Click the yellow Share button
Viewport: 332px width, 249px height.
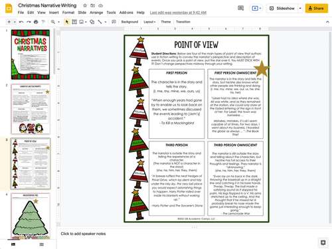click(x=316, y=8)
